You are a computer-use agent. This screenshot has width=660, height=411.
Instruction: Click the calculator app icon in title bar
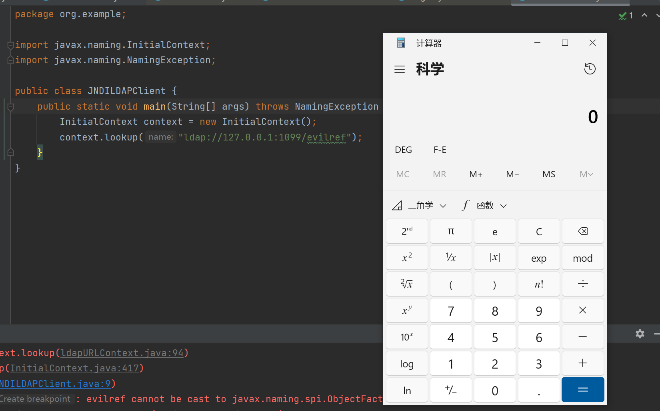401,43
